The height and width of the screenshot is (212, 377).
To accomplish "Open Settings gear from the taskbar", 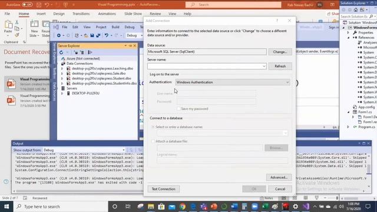I will pyautogui.click(x=296, y=207).
